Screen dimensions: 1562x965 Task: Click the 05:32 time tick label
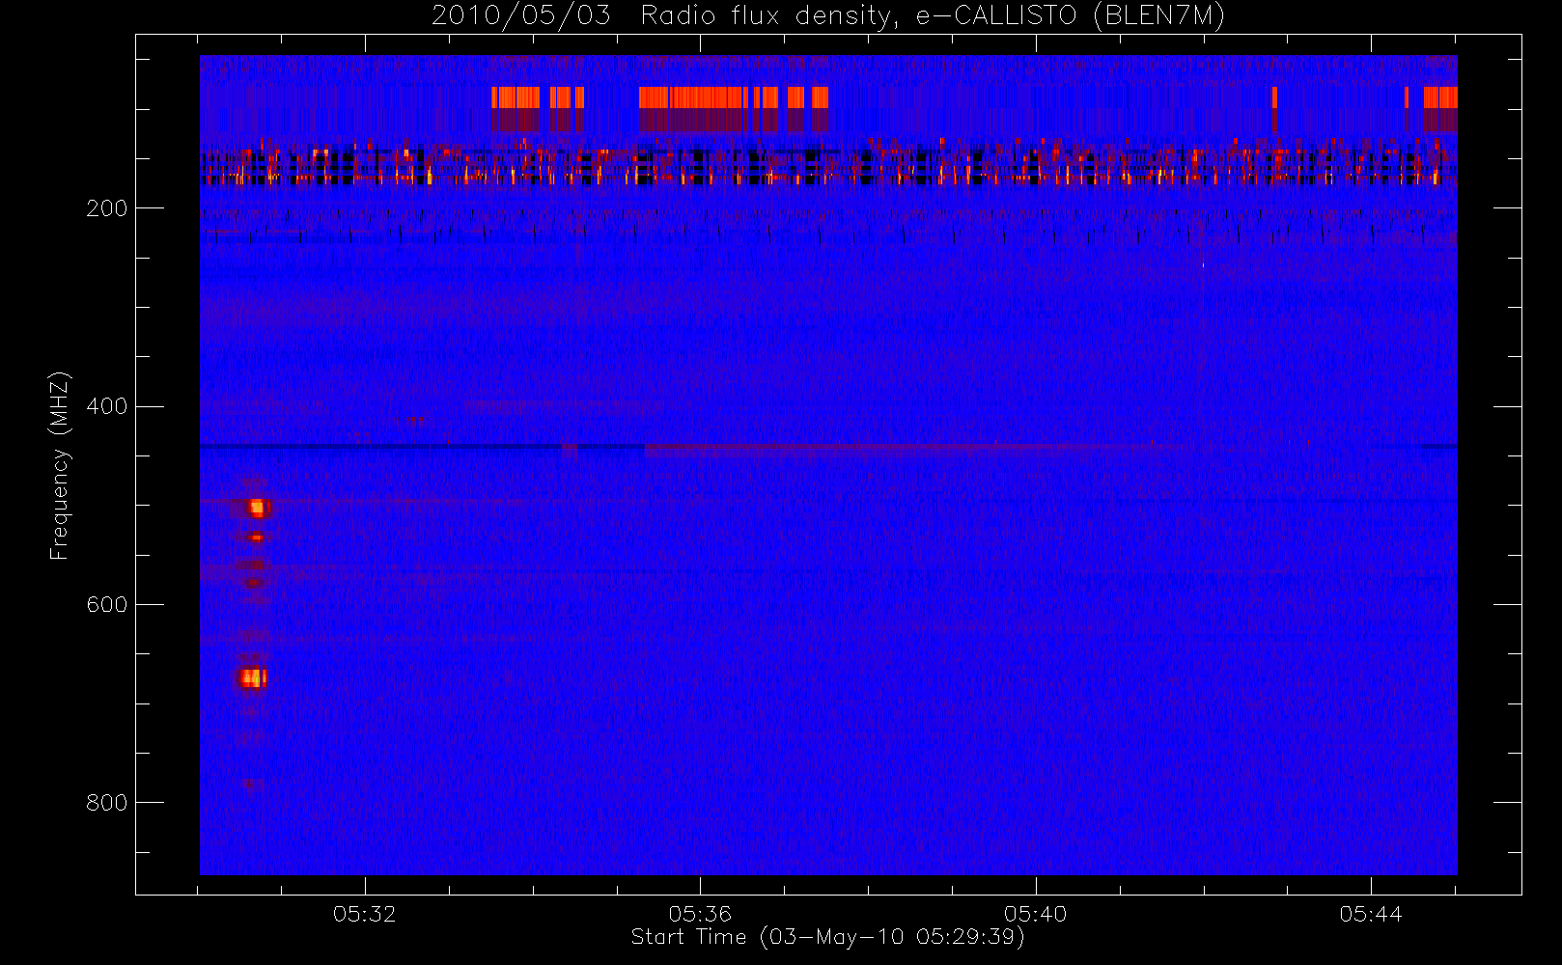pyautogui.click(x=364, y=913)
